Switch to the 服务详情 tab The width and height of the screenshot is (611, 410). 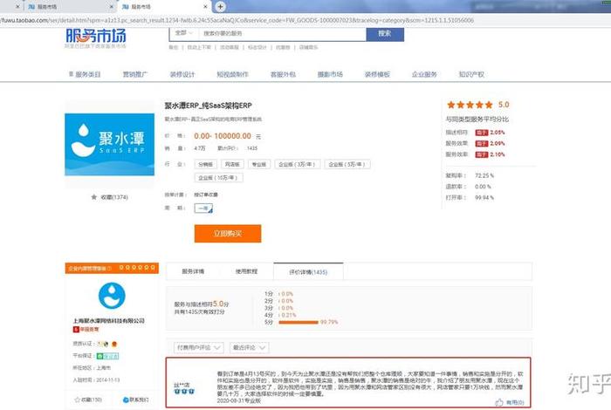pos(193,271)
